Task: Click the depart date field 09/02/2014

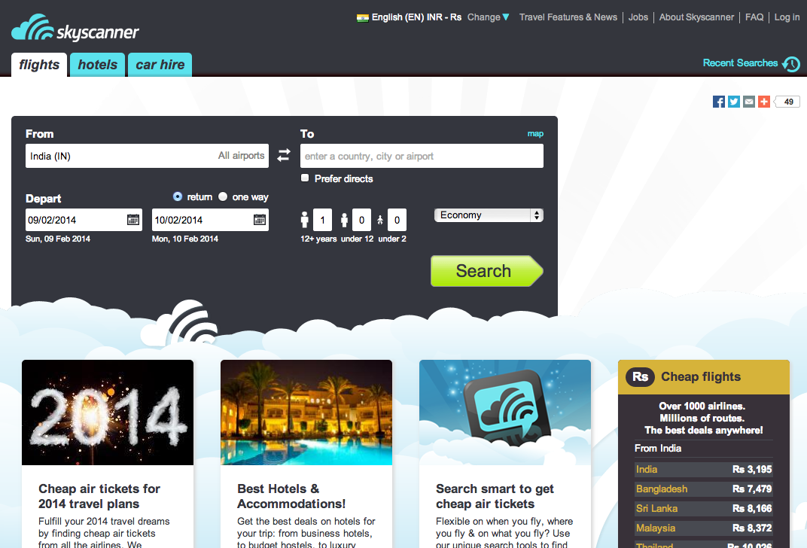Action: pos(84,220)
